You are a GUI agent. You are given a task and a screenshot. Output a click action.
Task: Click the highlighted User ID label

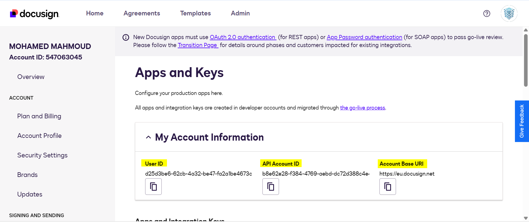click(154, 164)
